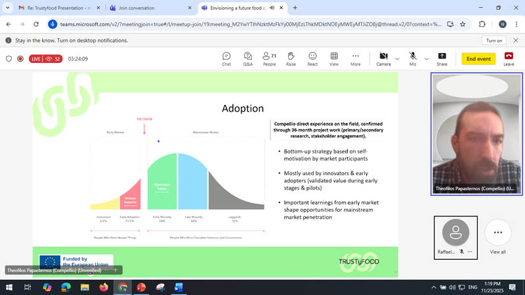Show the People participant list

click(x=269, y=59)
